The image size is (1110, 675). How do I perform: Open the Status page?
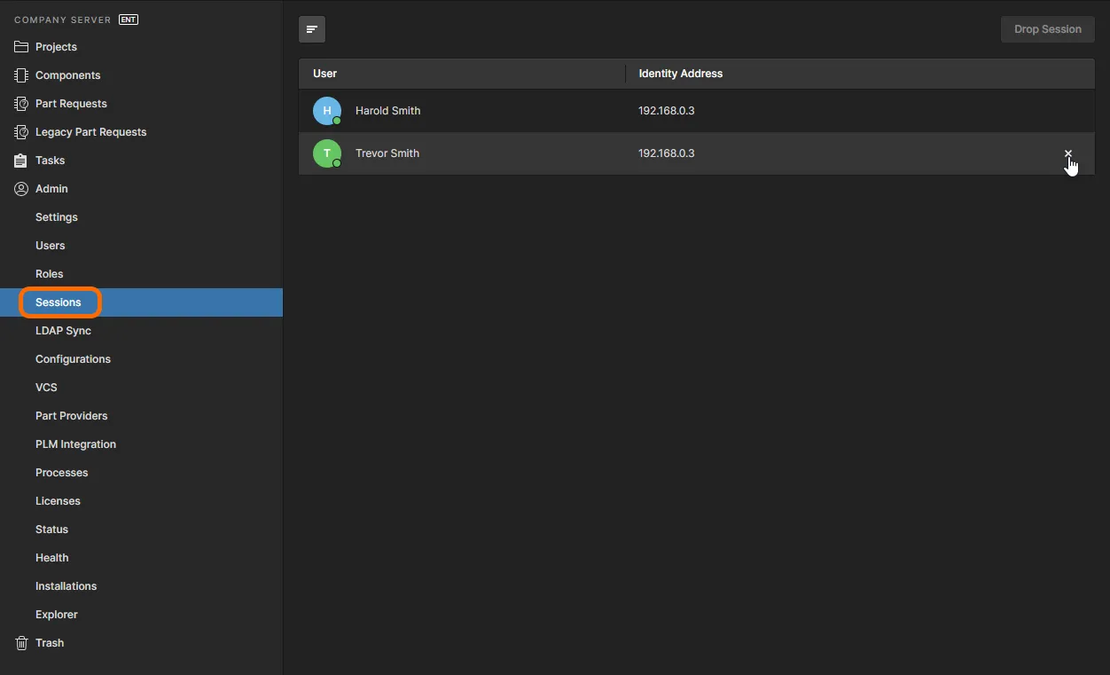point(51,530)
